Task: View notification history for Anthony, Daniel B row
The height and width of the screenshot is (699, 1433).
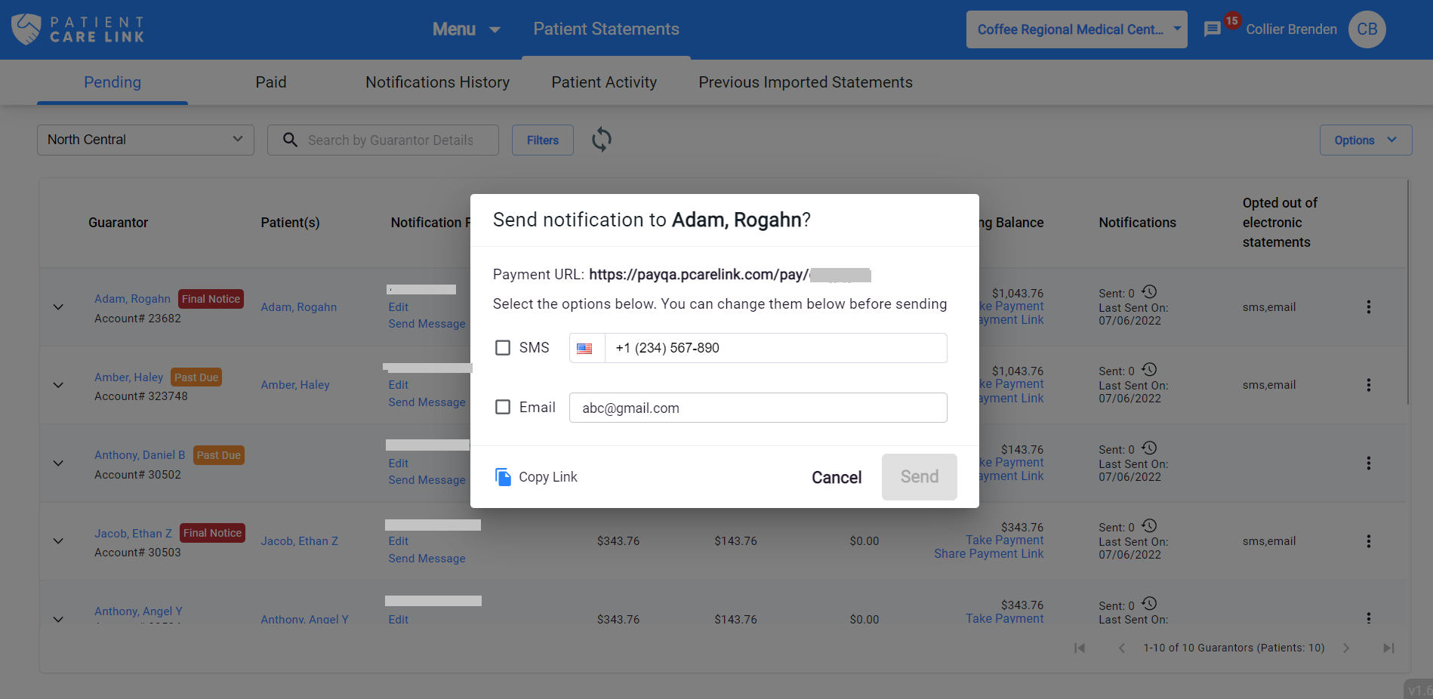Action: pyautogui.click(x=1149, y=448)
